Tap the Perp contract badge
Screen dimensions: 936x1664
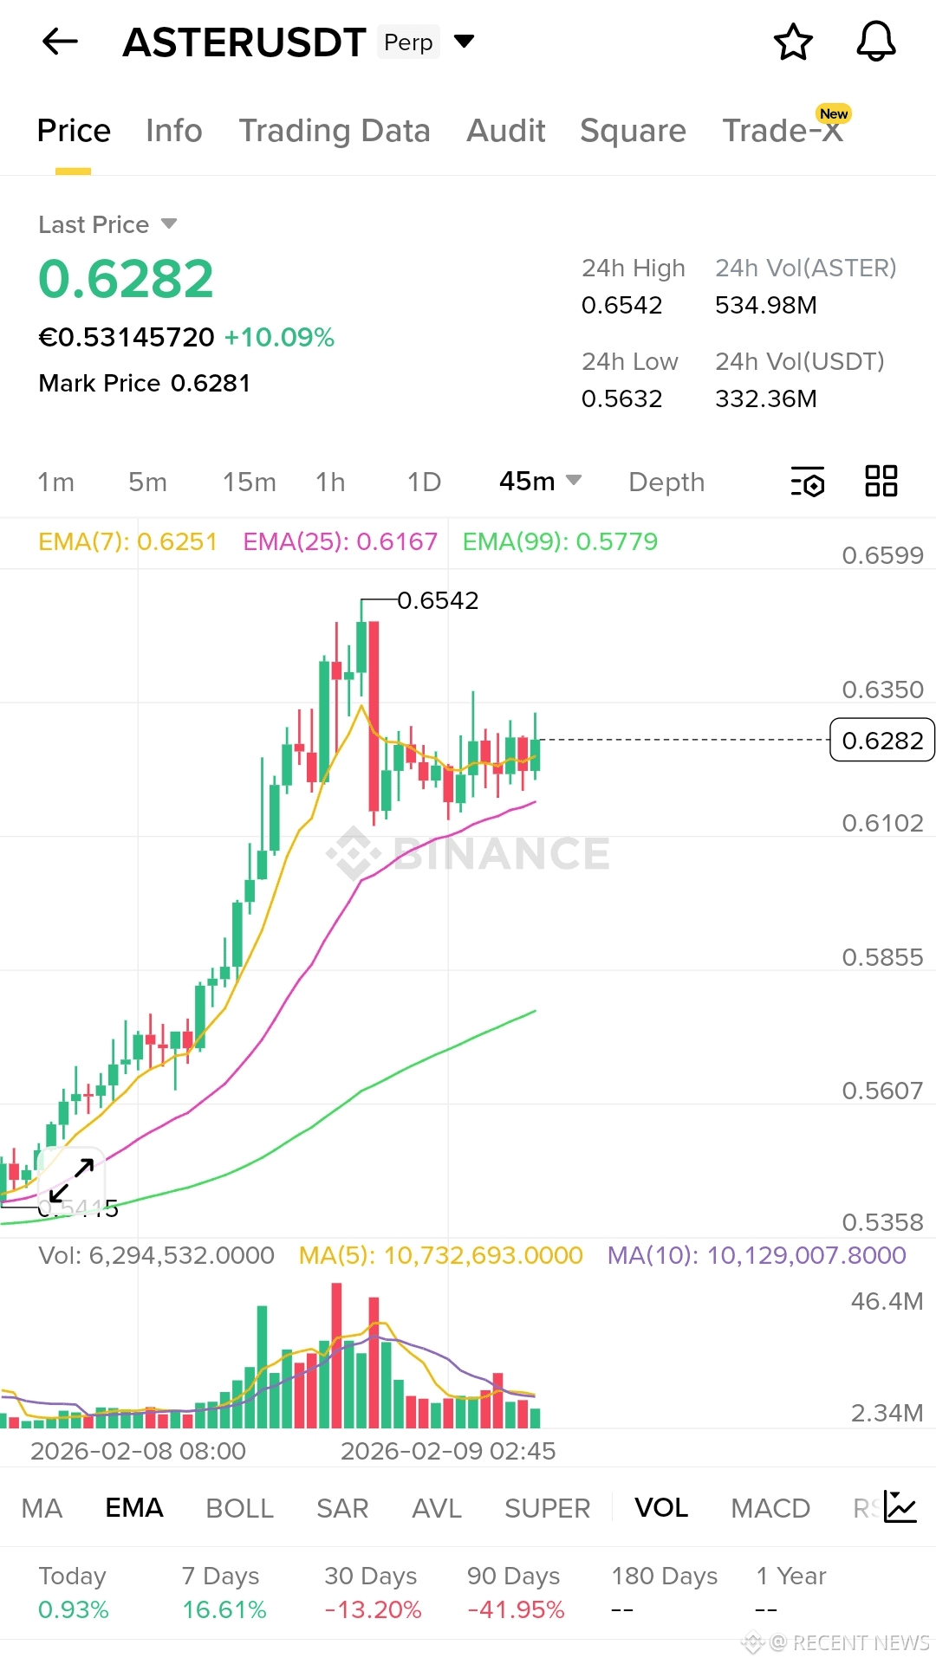[x=408, y=42]
